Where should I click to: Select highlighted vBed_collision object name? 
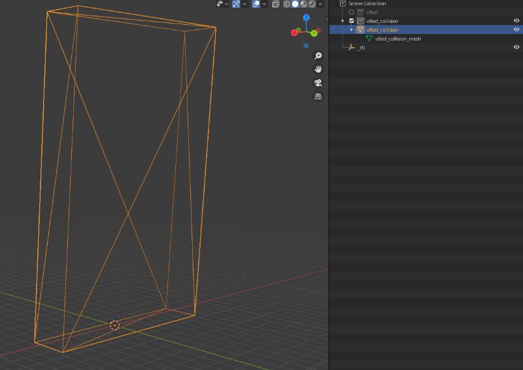click(x=382, y=29)
